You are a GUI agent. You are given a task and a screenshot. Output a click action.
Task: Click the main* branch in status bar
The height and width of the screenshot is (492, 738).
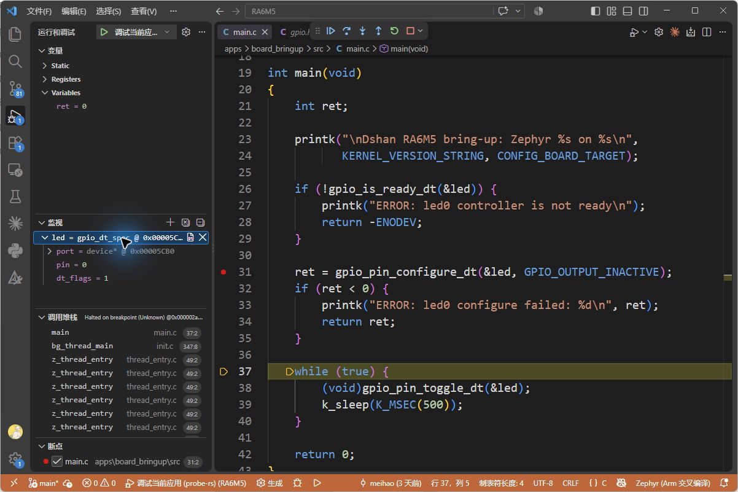pyautogui.click(x=44, y=483)
